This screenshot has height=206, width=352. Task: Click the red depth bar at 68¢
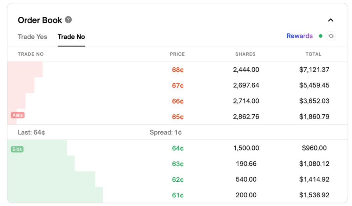coord(25,70)
